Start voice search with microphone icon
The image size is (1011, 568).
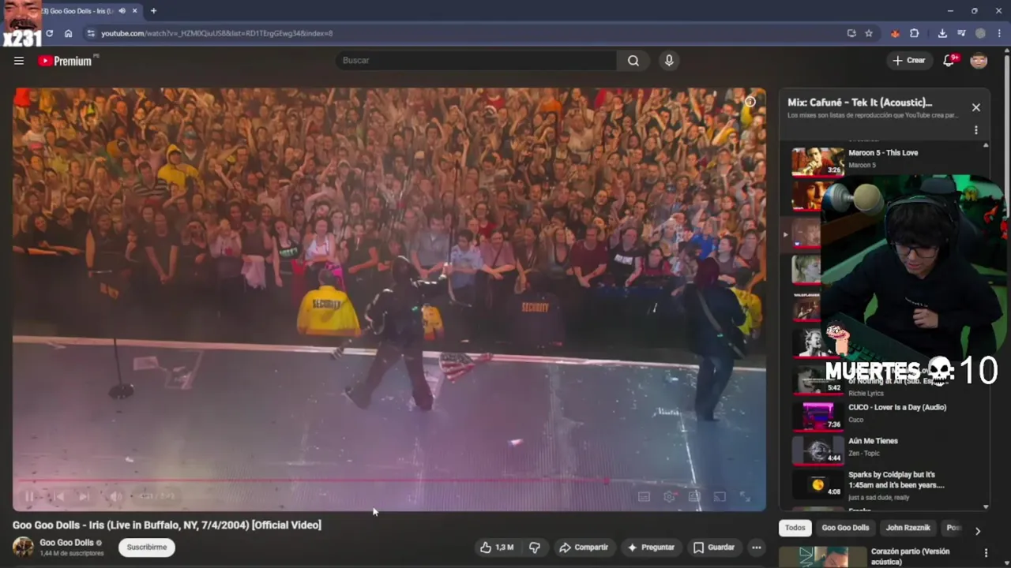[x=669, y=61]
